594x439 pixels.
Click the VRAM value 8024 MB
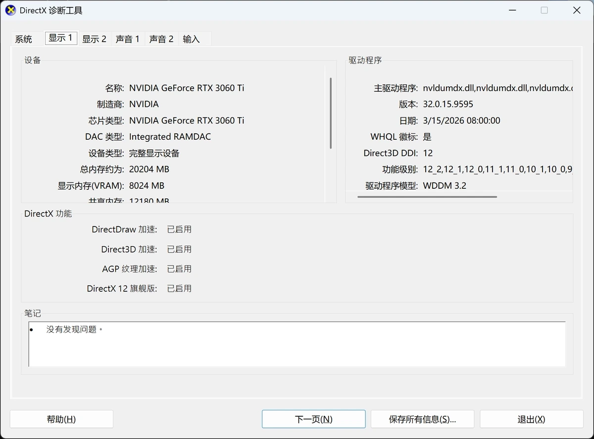pyautogui.click(x=147, y=186)
